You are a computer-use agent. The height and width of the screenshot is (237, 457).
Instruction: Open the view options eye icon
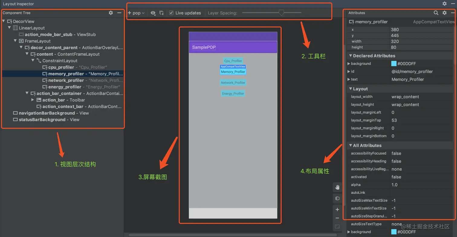(153, 13)
